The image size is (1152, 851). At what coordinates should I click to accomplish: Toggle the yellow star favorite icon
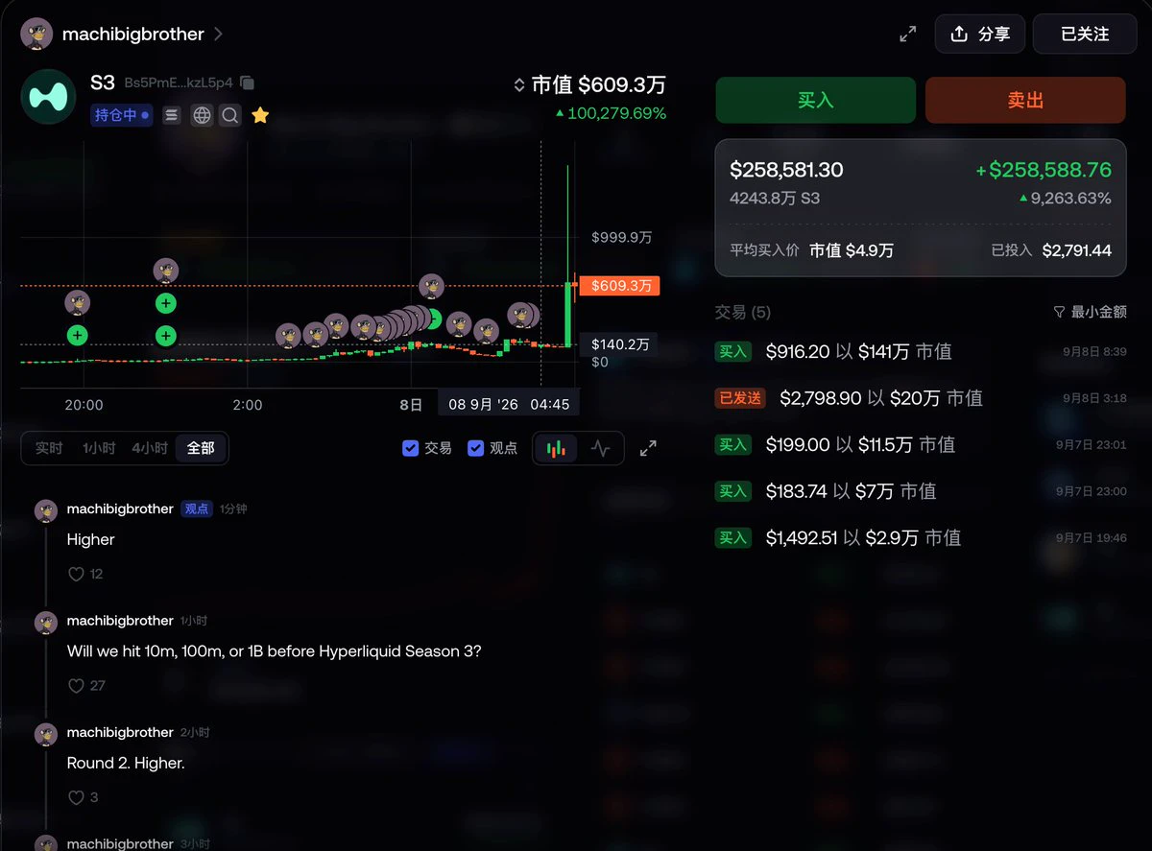point(260,115)
